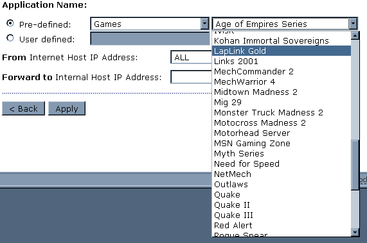This screenshot has height=243, width=367.
Task: Select MSN Gaming Zone option
Action: (281, 144)
